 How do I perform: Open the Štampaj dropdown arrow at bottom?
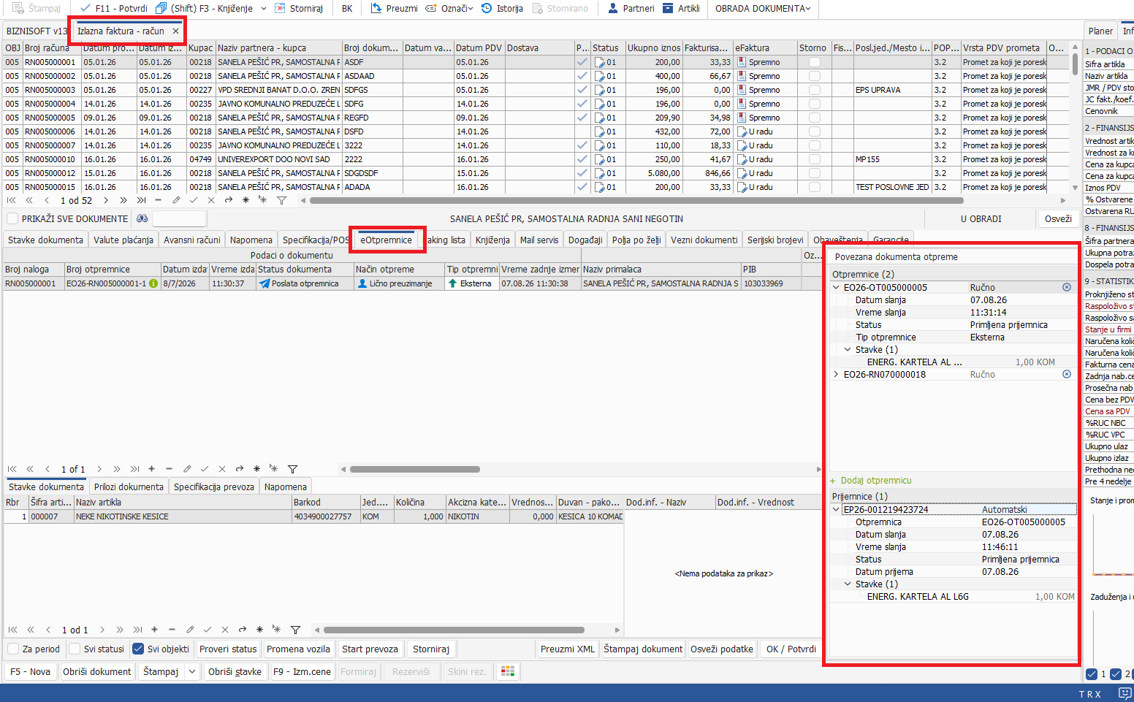(x=192, y=671)
